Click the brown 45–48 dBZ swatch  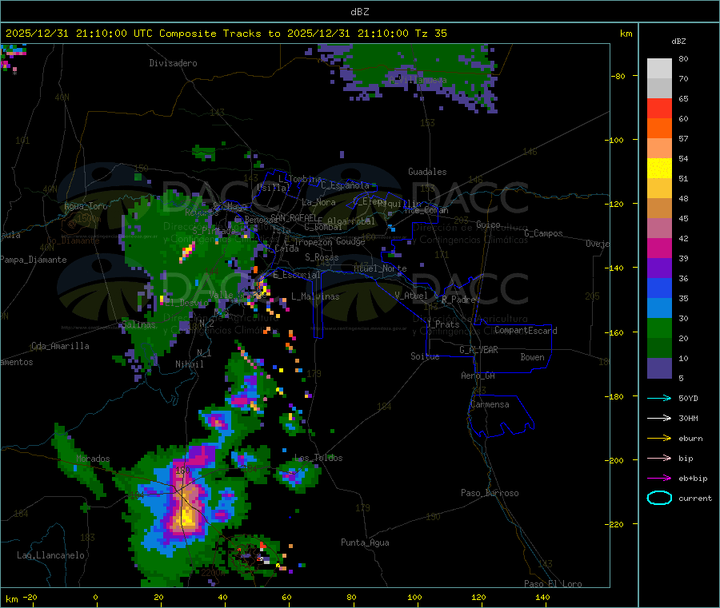[659, 209]
